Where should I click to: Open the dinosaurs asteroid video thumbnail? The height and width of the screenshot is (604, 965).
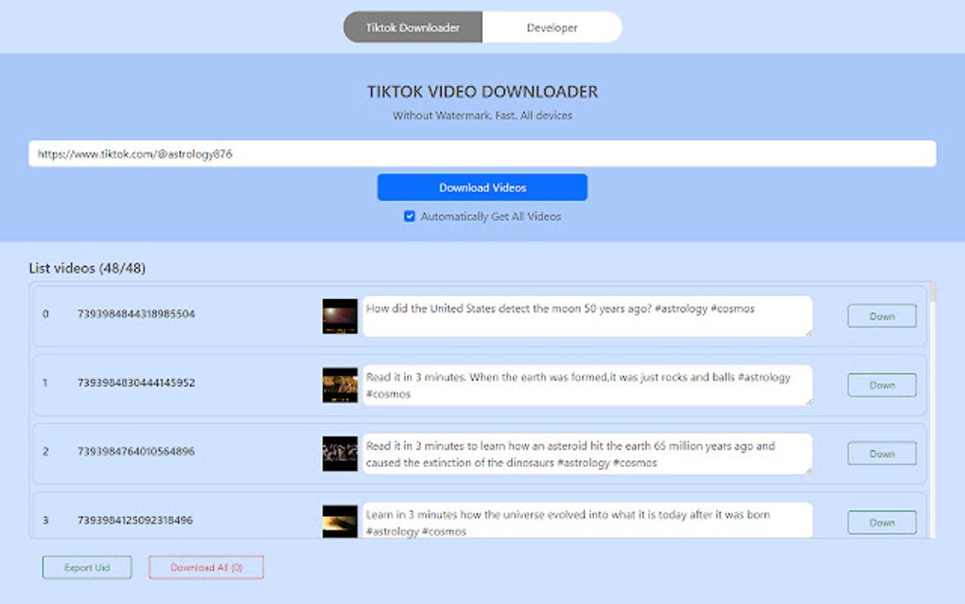tap(339, 453)
